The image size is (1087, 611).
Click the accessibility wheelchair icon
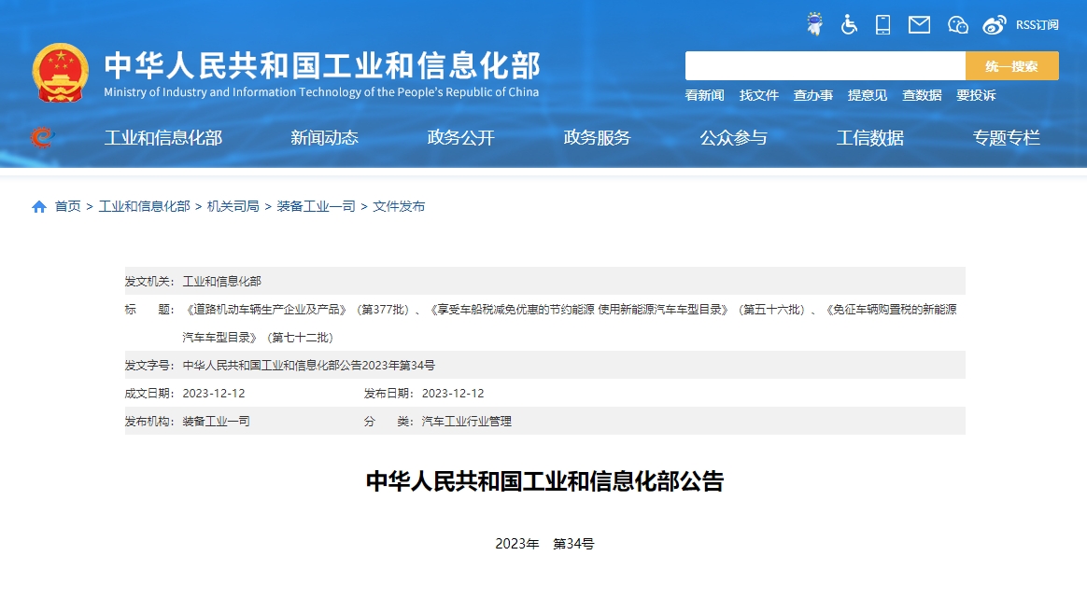tap(849, 24)
